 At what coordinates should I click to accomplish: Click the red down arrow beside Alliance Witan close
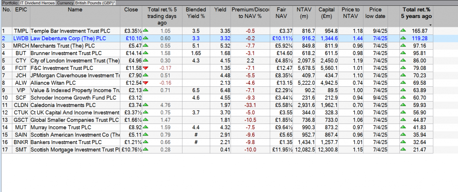pos(145,83)
